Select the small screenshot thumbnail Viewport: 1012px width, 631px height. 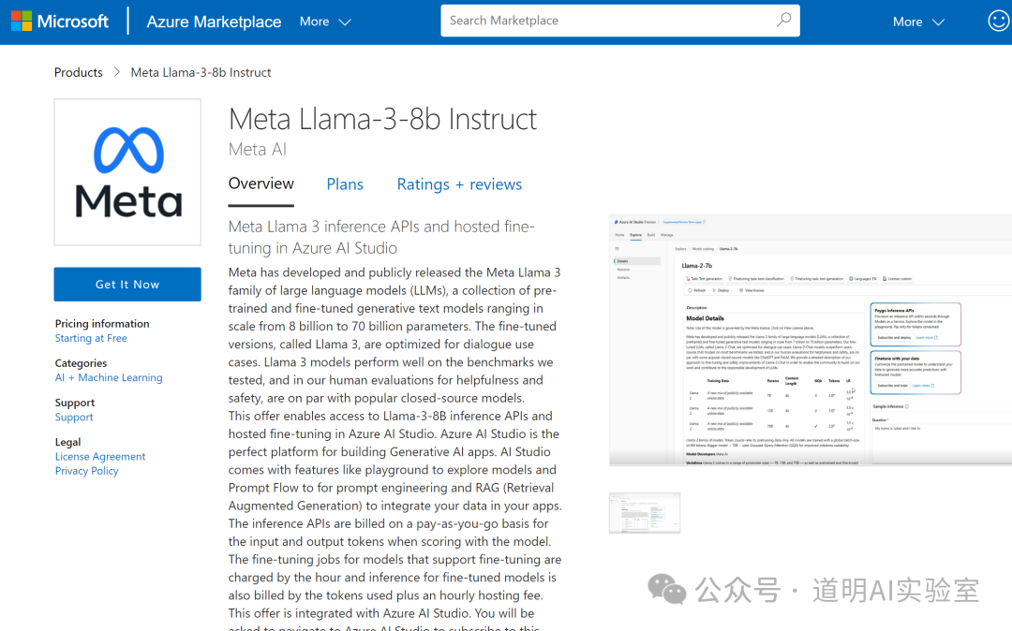pyautogui.click(x=645, y=512)
